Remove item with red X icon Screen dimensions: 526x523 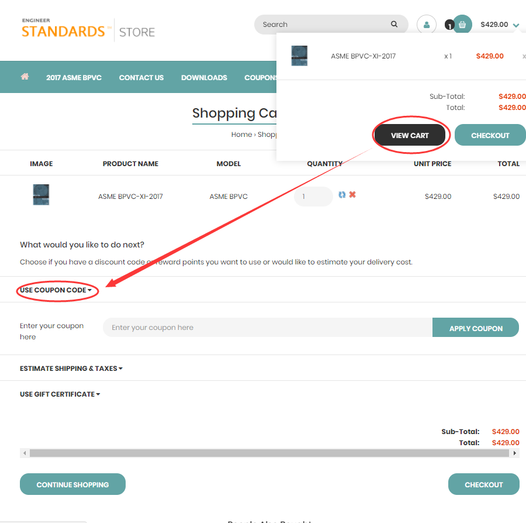(352, 194)
